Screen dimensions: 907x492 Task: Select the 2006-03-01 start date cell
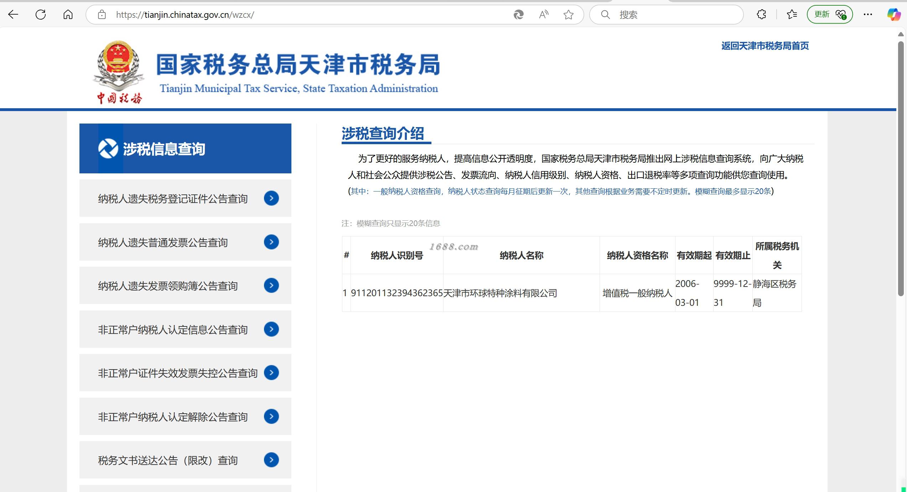[694, 293]
